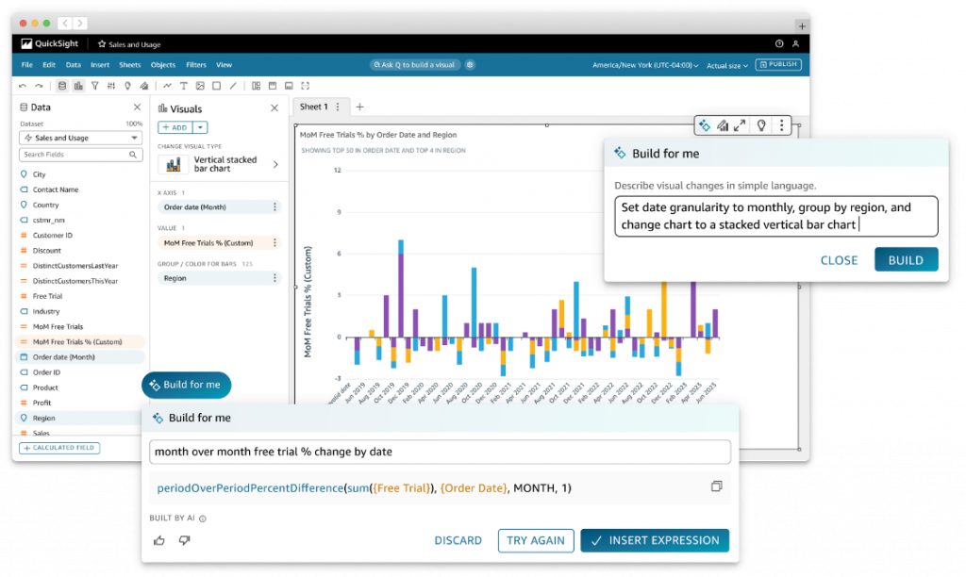The image size is (966, 577).
Task: Give thumbs up to the AI expression
Action: click(159, 540)
